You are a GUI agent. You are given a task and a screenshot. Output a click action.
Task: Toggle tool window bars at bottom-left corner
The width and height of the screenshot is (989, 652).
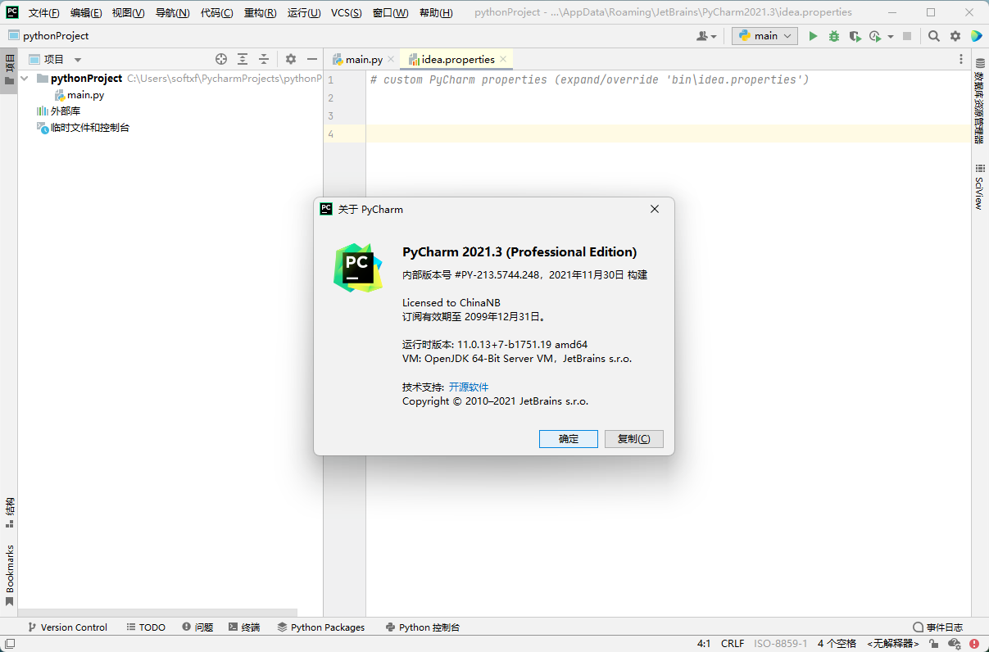(x=9, y=644)
